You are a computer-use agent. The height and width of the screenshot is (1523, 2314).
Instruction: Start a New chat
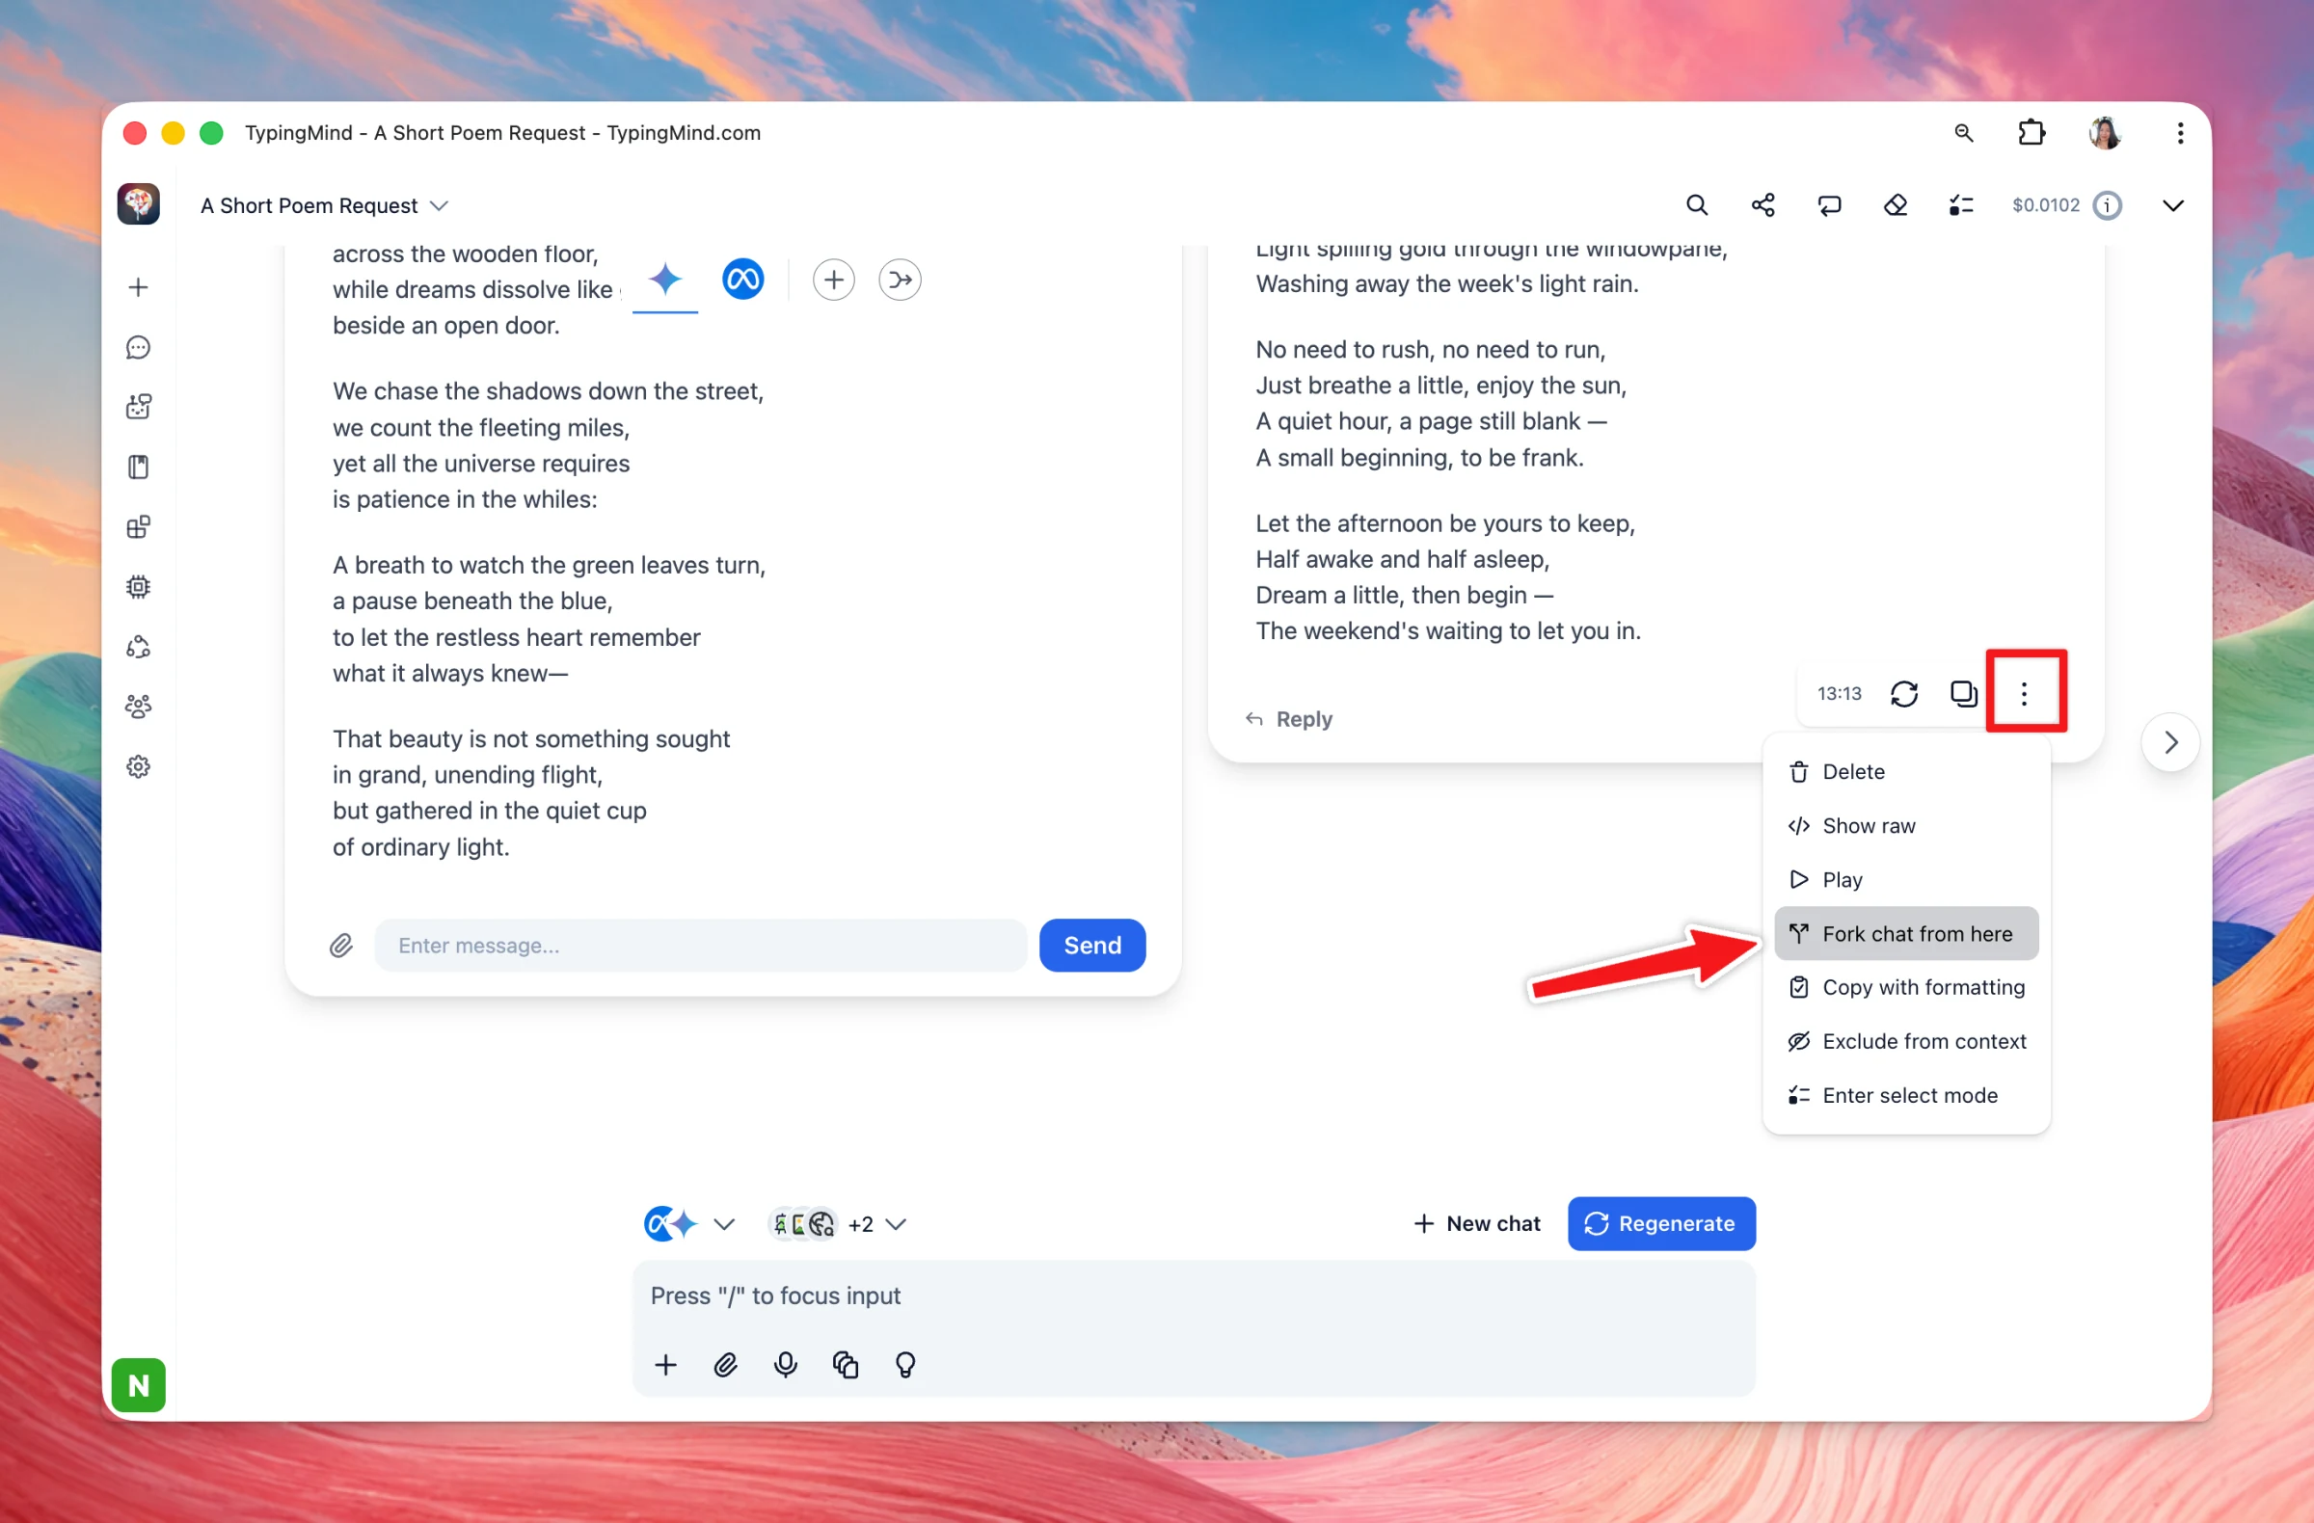tap(1476, 1223)
